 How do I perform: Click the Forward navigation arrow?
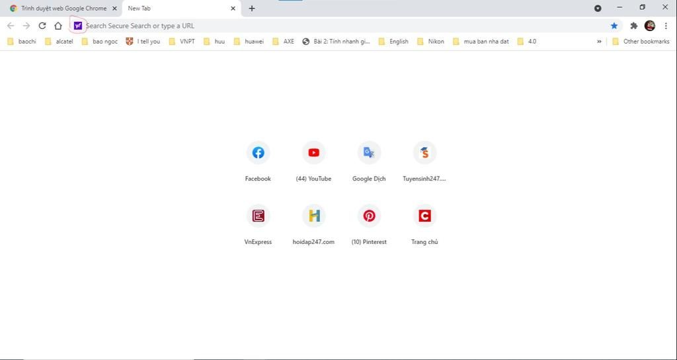click(x=26, y=26)
